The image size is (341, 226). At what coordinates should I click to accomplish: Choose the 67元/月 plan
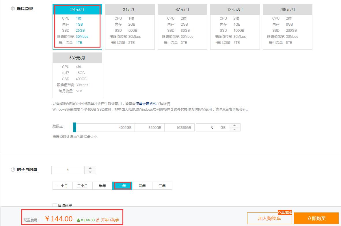[182, 27]
